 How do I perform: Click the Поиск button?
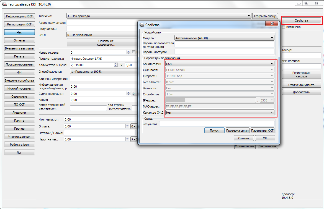point(214,130)
